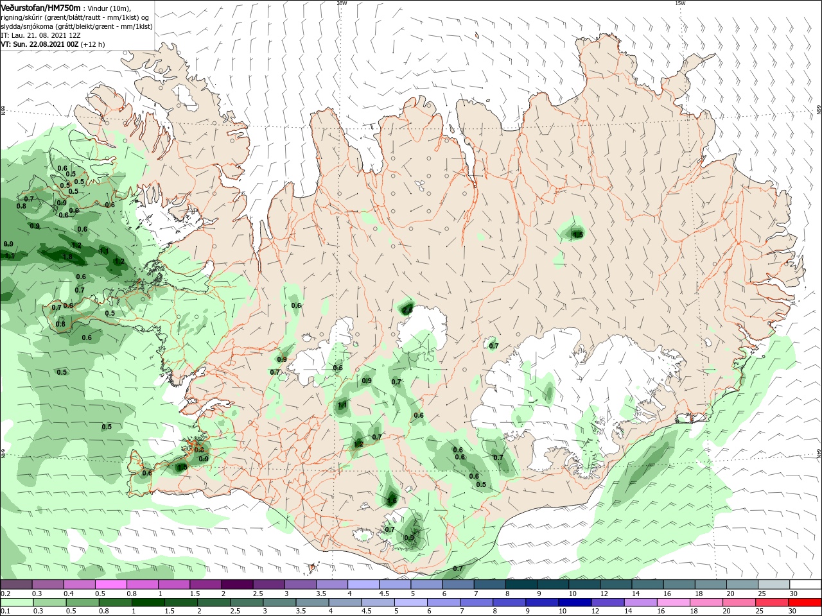The image size is (822, 616).
Task: Select the 'VT: Sun. 22.08.2021 00Z' valid time line
Action: point(39,44)
